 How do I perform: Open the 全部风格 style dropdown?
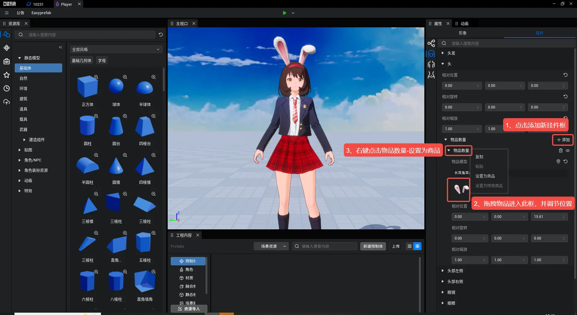coord(116,49)
